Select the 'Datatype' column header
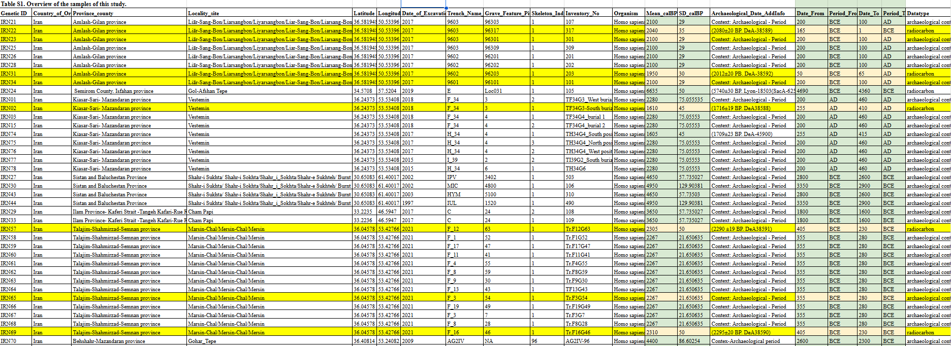951x346 pixels. [x=928, y=13]
